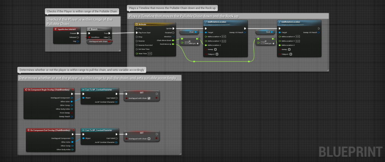Screen dimensions: 385x162
Task: Click the Timeline Update output pin
Action: click(x=173, y=28)
